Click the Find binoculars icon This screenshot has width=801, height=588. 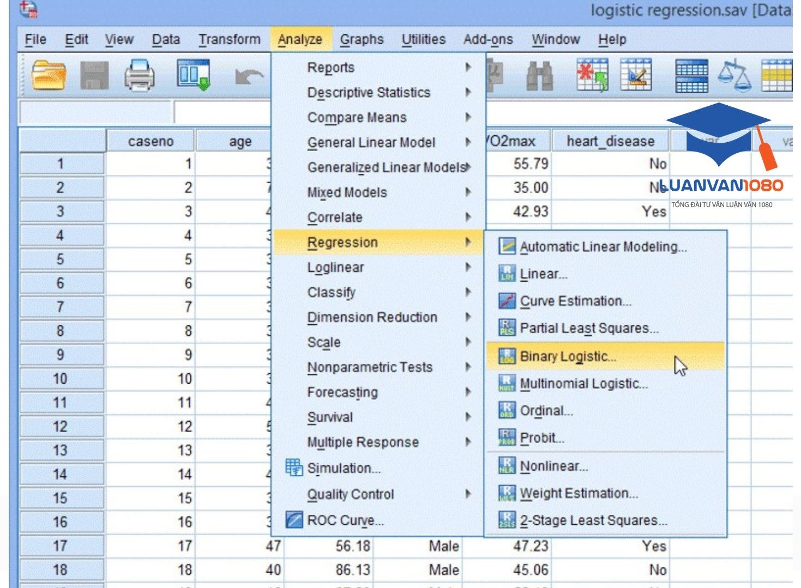pos(539,75)
